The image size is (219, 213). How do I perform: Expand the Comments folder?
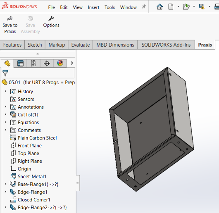click(x=5, y=130)
